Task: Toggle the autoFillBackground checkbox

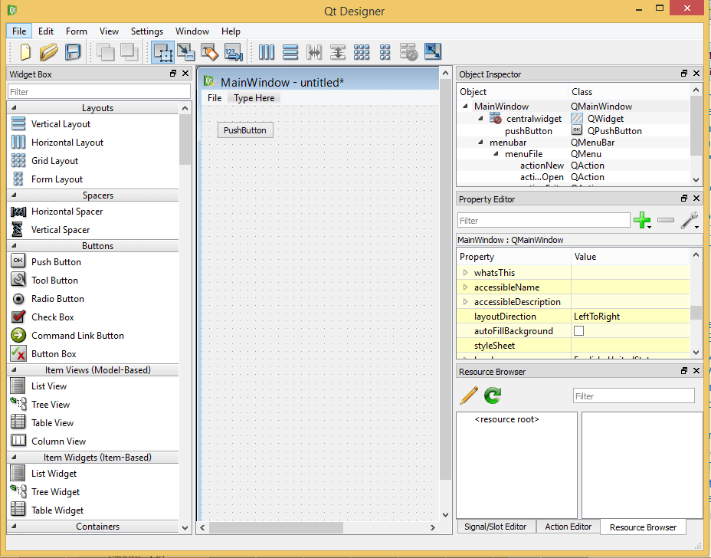Action: click(x=578, y=331)
